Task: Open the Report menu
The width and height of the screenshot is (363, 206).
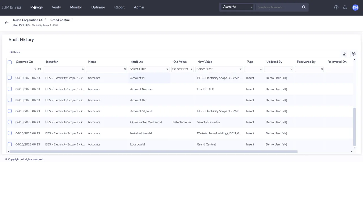Action: 119,7
